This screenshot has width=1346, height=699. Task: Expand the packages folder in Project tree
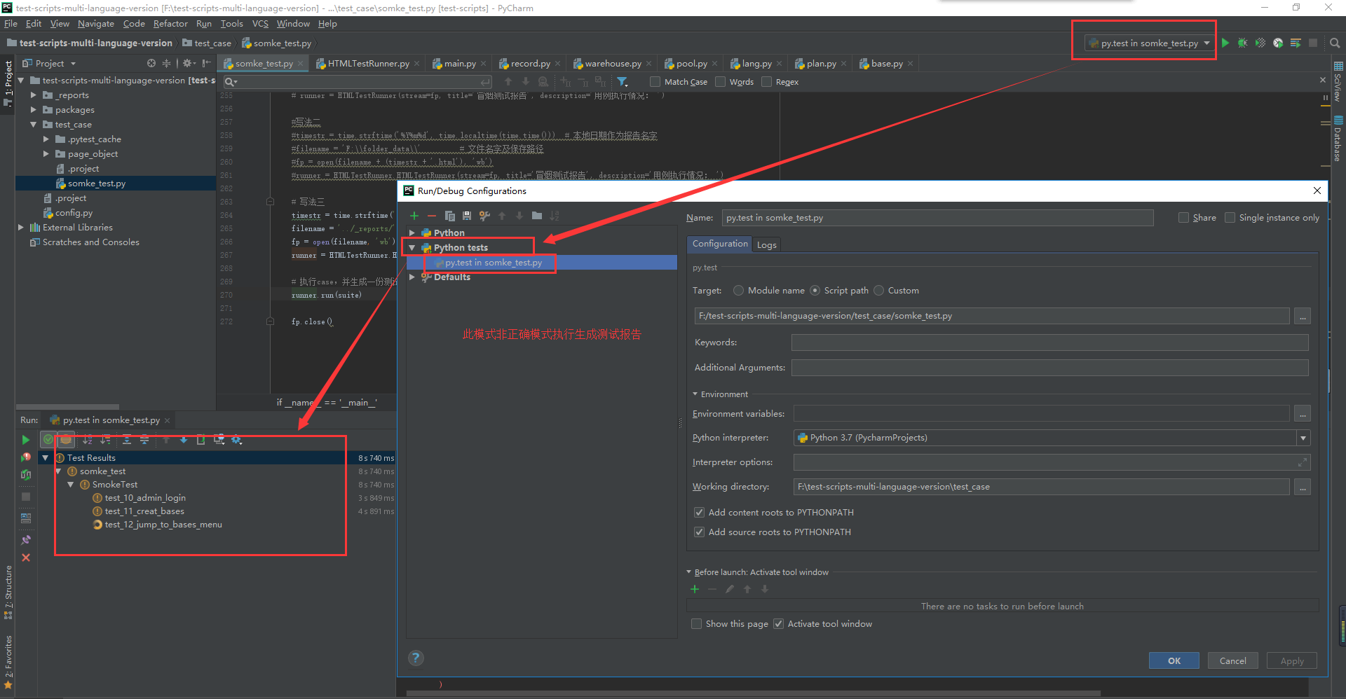point(33,110)
